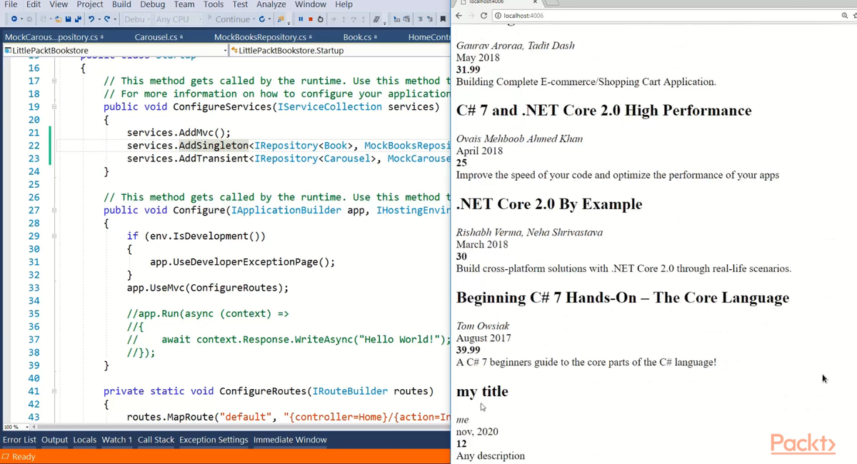Click the comment-out selected lines icon
Image resolution: width=857 pixels, height=464 pixels.
pos(420,19)
